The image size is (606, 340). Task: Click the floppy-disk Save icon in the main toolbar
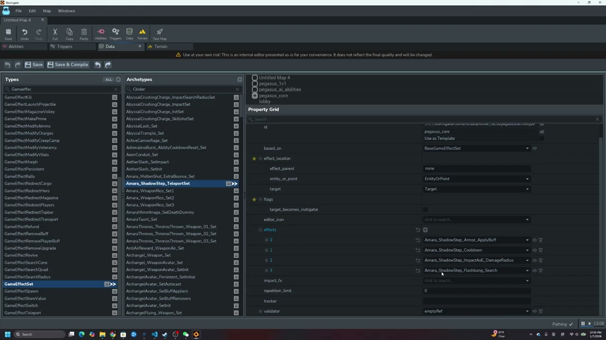pyautogui.click(x=8, y=34)
